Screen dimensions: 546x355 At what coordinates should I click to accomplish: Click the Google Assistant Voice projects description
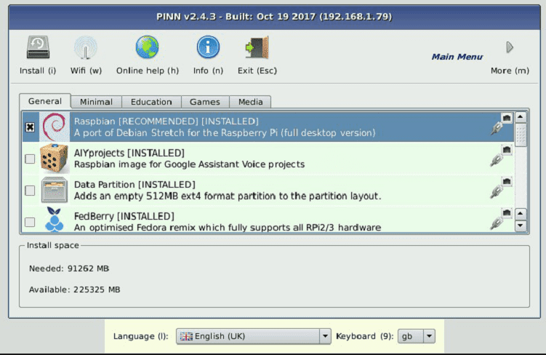[x=190, y=164]
